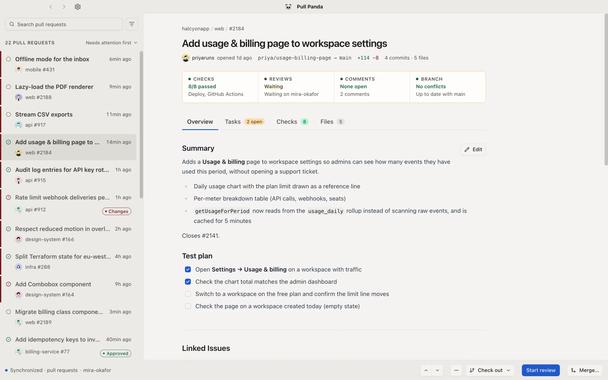Click the Approved badge on billing-service #77

(116, 353)
